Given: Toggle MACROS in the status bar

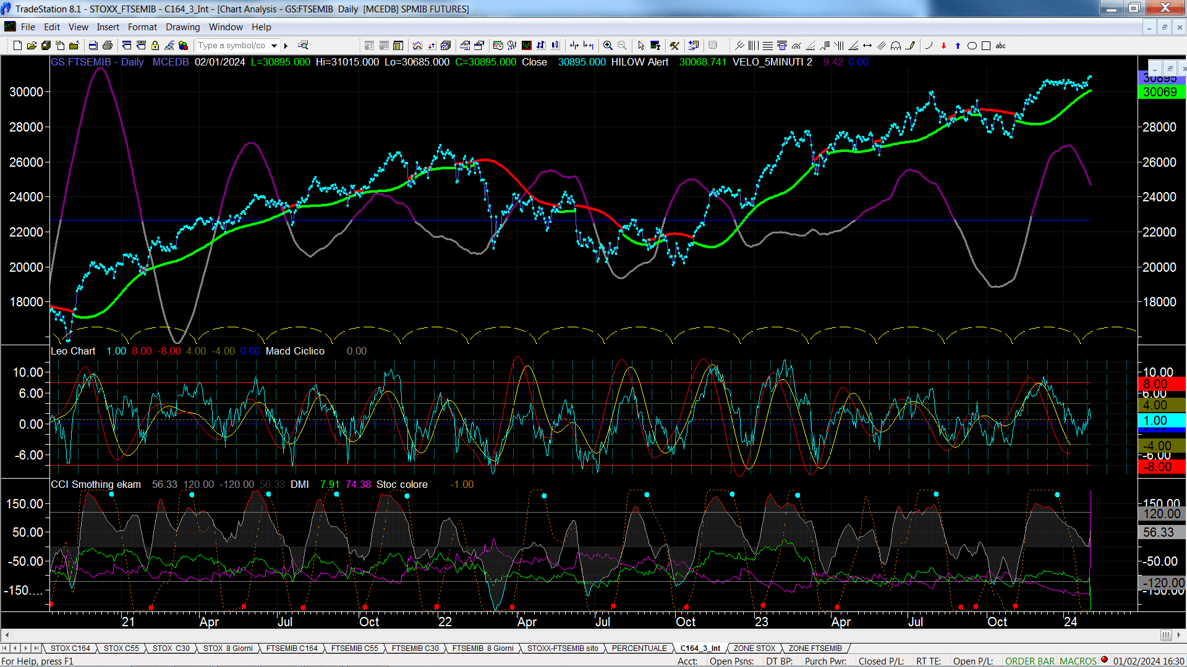Looking at the screenshot, I should click(1078, 661).
